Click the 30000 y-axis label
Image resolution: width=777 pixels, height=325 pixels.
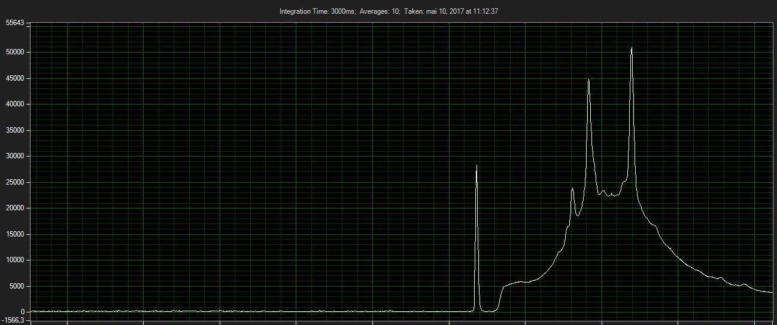[14, 156]
